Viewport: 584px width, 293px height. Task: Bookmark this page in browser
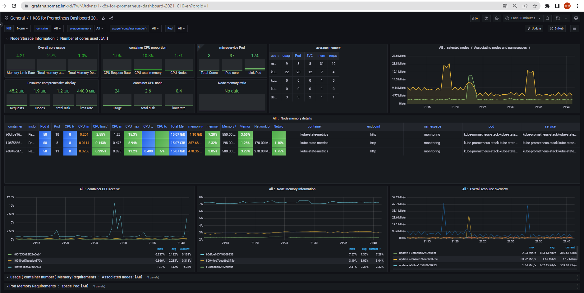pyautogui.click(x=535, y=6)
